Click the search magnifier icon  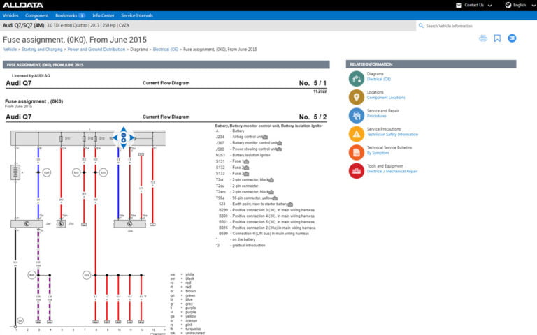coord(421,26)
